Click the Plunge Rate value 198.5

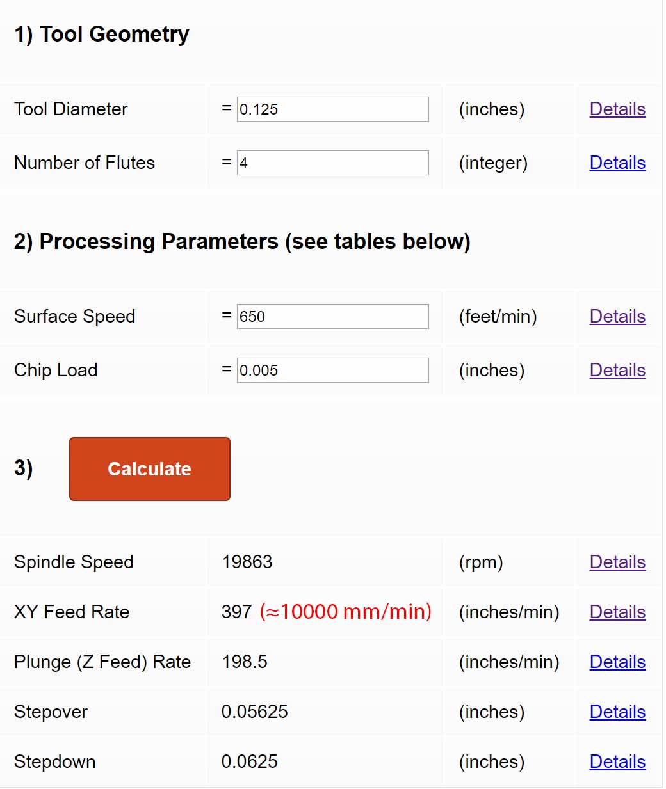tap(245, 662)
